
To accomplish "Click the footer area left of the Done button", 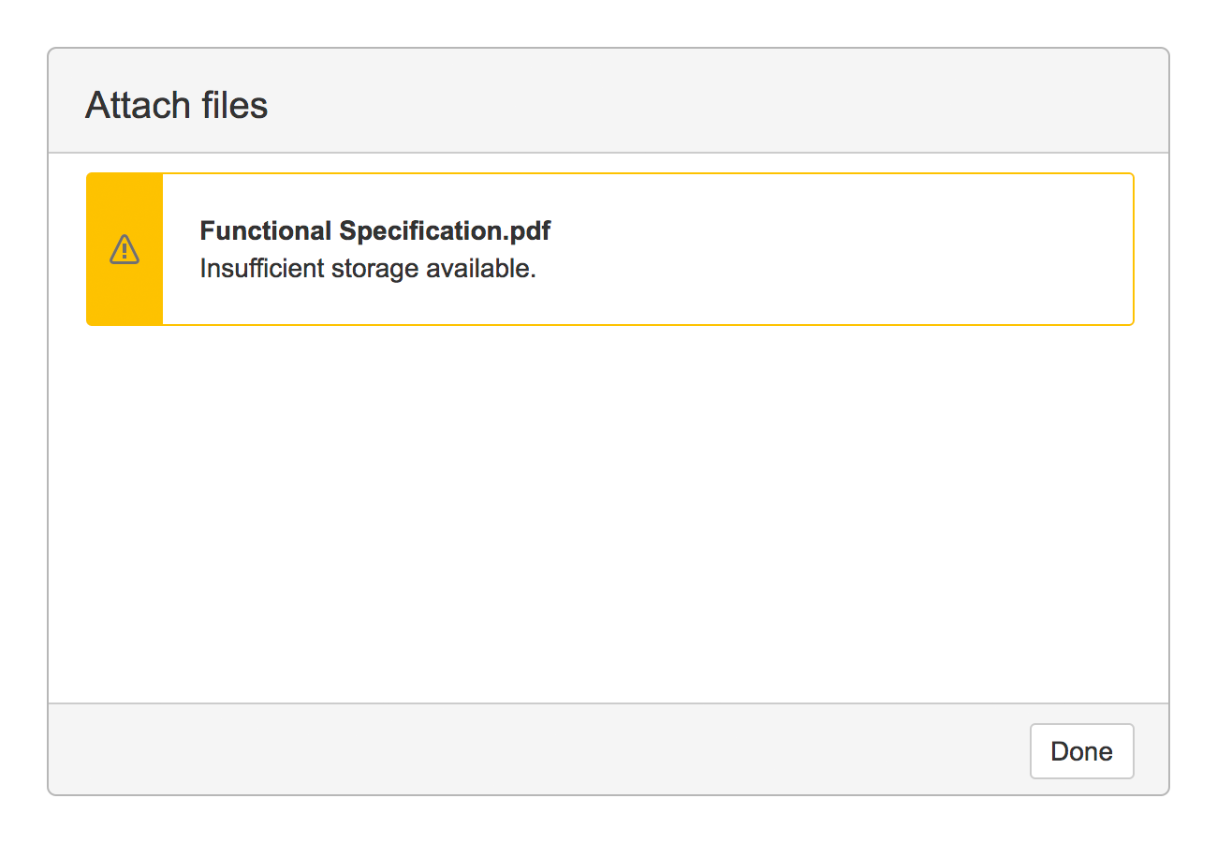I will [843, 749].
